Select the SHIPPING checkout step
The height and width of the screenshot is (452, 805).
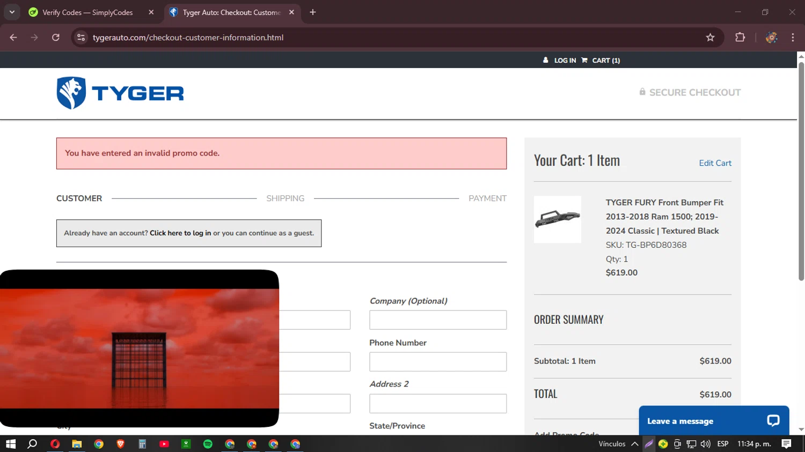[286, 198]
